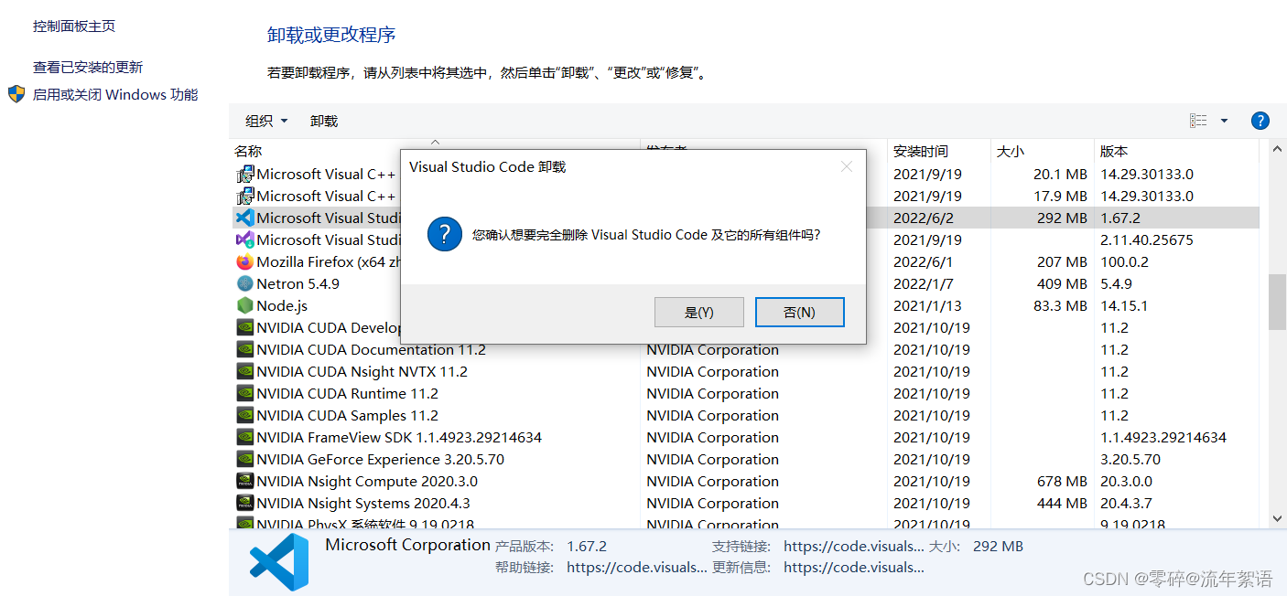Click the icon of Visual C++ row sized 20.1 MB
This screenshot has width=1287, height=596.
pyautogui.click(x=244, y=174)
